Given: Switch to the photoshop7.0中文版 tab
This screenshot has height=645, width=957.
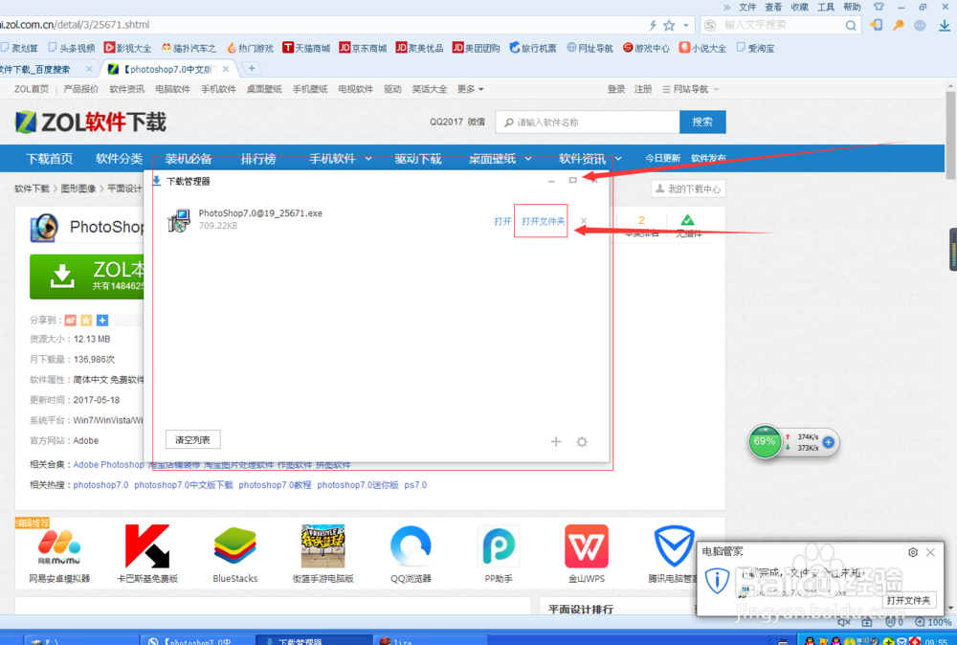Looking at the screenshot, I should pos(169,69).
